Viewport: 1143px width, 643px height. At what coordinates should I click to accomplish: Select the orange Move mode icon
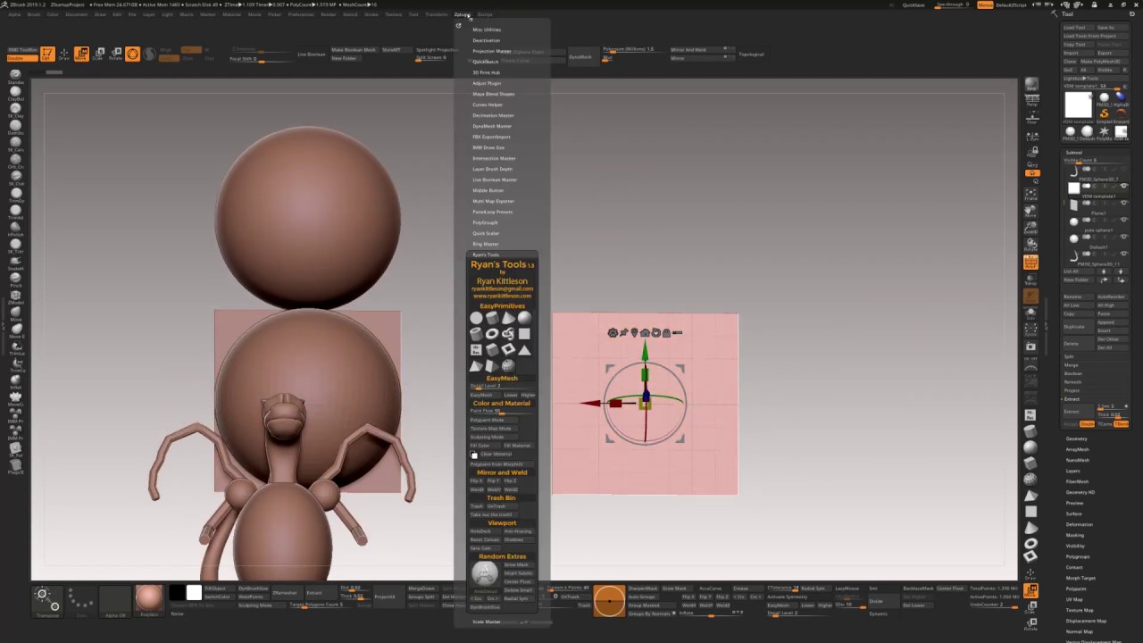pyautogui.click(x=81, y=54)
